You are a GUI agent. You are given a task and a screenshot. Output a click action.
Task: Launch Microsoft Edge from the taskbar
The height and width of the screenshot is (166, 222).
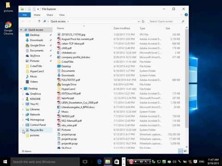(99, 162)
